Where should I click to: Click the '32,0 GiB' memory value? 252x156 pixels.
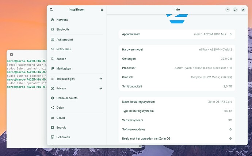(x=226, y=59)
